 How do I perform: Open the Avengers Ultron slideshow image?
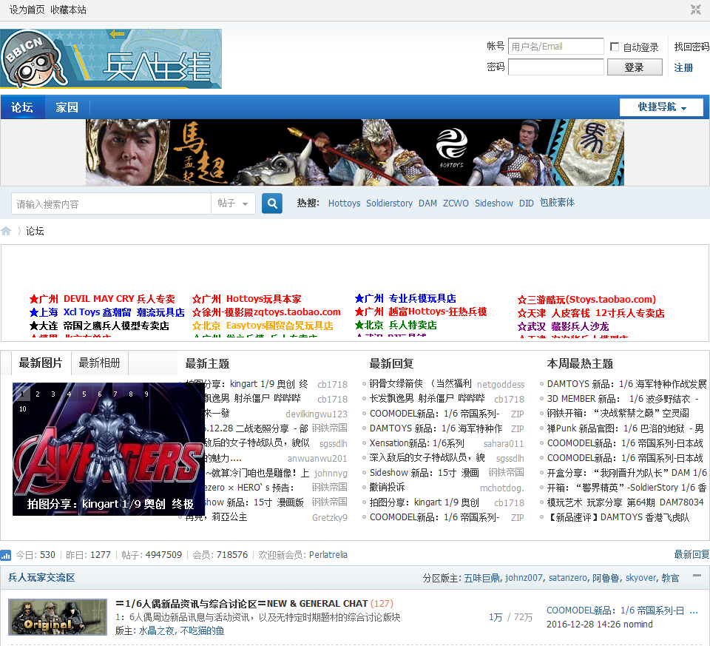[109, 449]
